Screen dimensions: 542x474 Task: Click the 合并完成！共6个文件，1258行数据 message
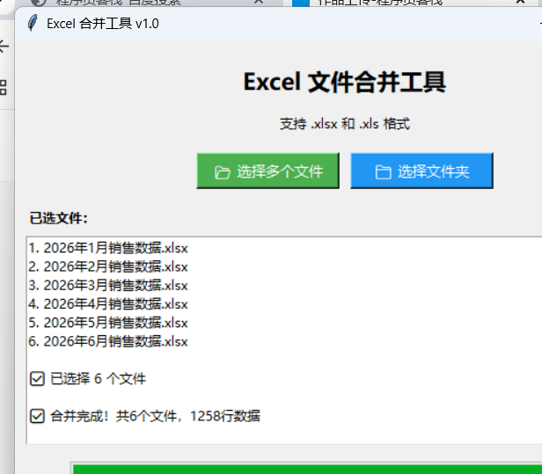pyautogui.click(x=145, y=416)
